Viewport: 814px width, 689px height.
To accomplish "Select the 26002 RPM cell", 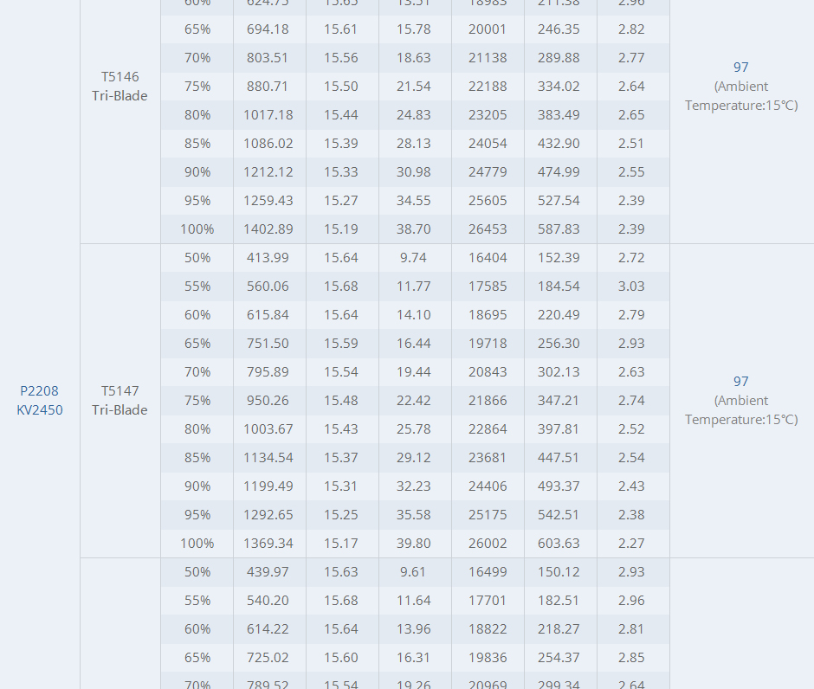I will point(488,543).
